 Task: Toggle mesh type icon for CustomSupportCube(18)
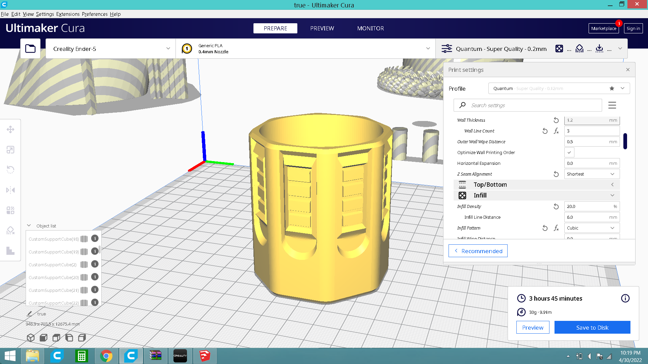click(84, 239)
